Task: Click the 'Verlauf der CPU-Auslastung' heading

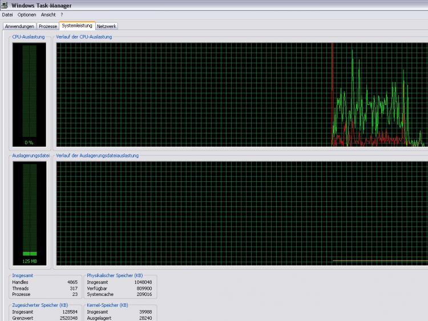Action: [x=84, y=37]
